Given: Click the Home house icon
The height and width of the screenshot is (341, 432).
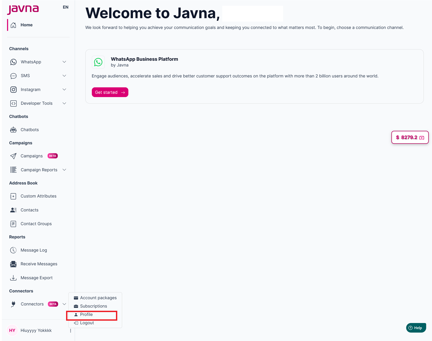Looking at the screenshot, I should pos(13,25).
